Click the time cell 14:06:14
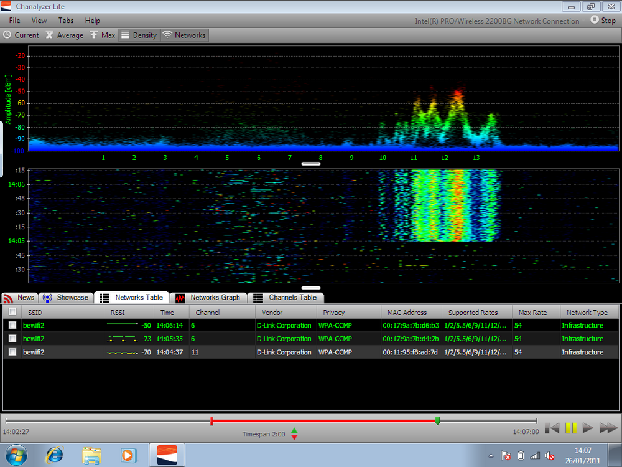This screenshot has height=467, width=622. (170, 325)
